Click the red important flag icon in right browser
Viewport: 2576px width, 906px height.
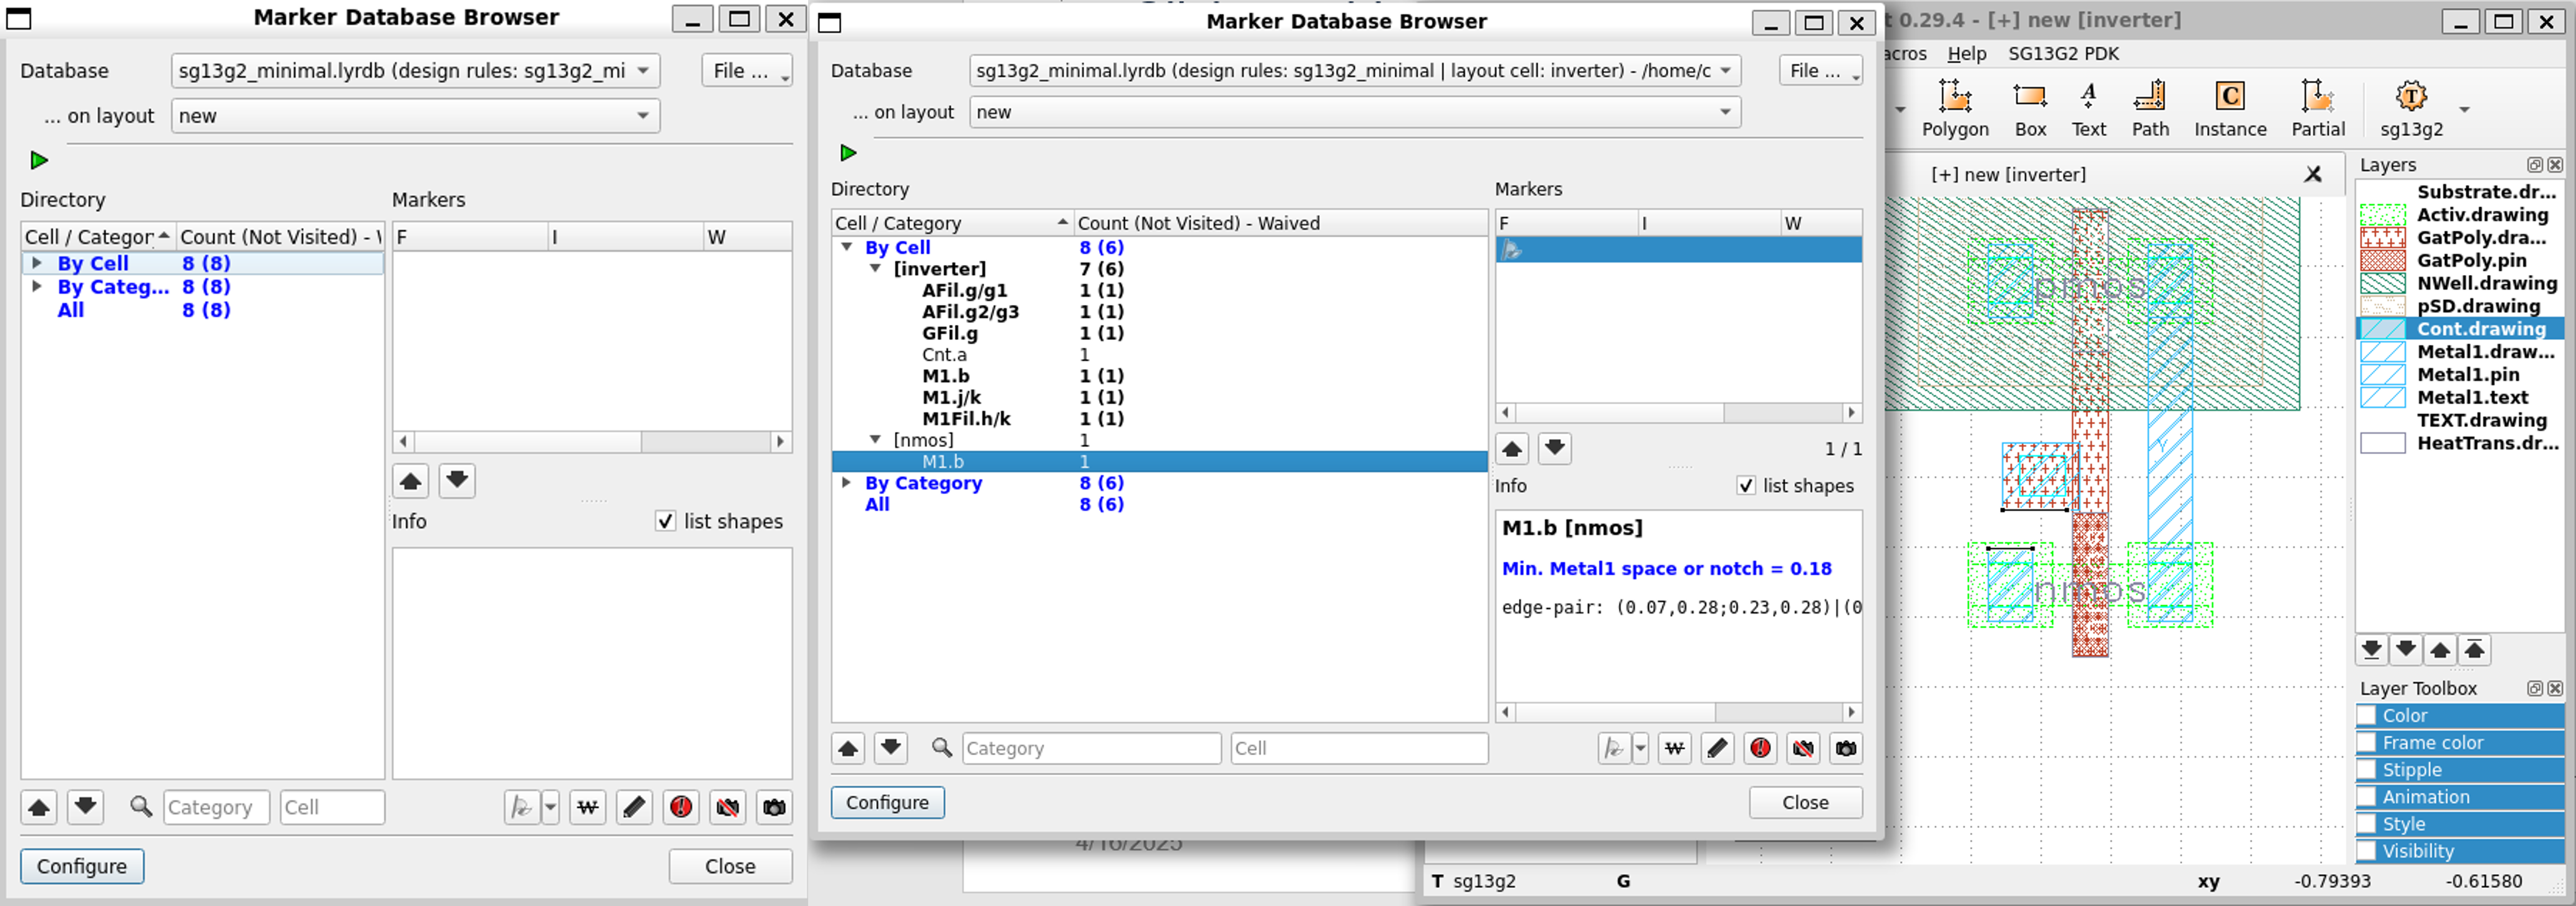pyautogui.click(x=1760, y=748)
